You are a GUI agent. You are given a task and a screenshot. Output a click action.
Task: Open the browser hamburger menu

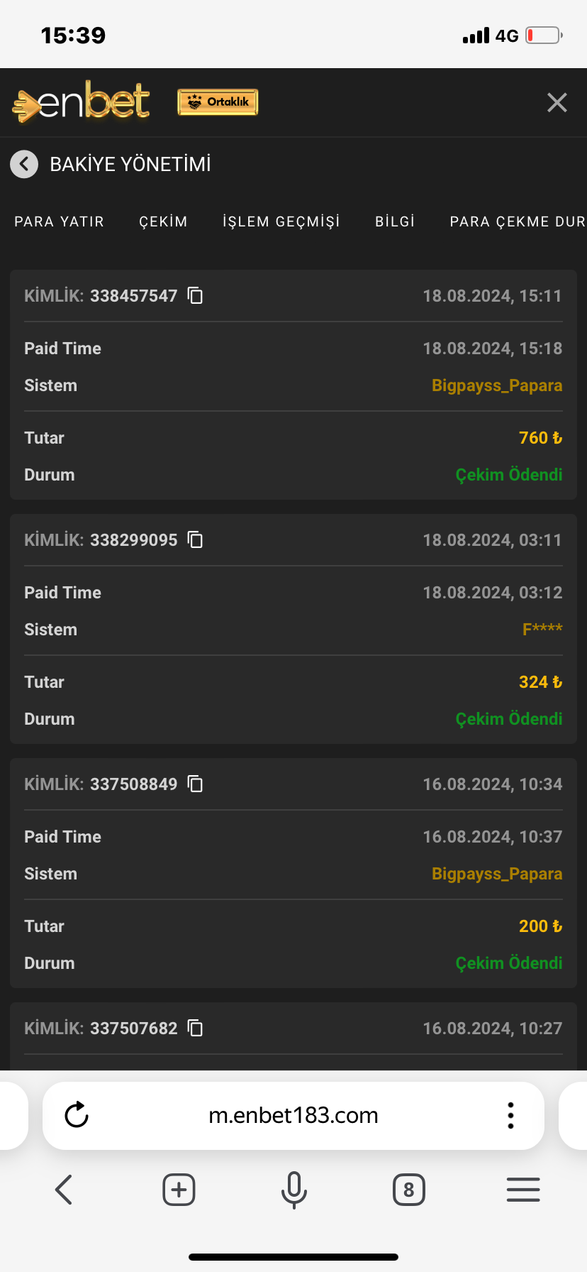point(523,1190)
